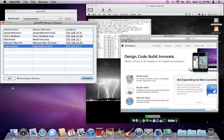Viewport: 224px width, 140px height.
Task: Click the Google search field in remote Safari
Action: [202, 38]
